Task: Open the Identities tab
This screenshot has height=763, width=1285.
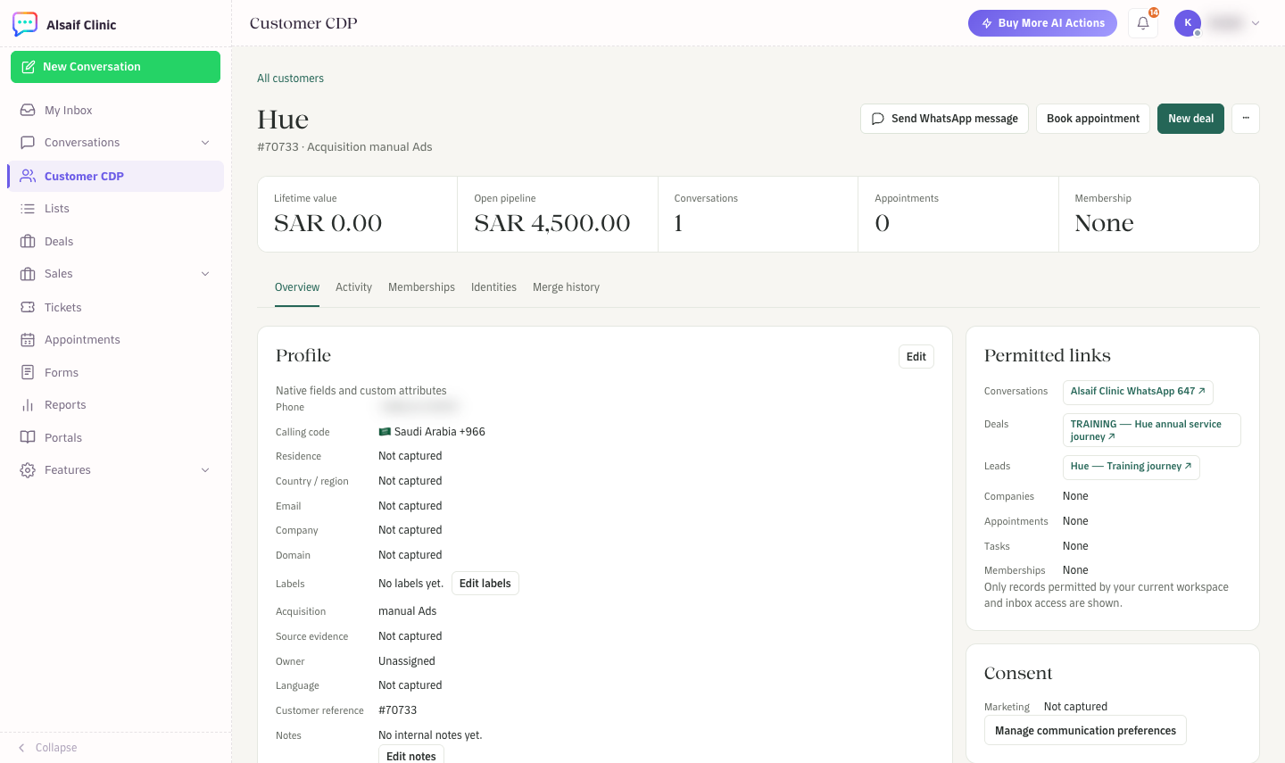Action: pos(493,287)
